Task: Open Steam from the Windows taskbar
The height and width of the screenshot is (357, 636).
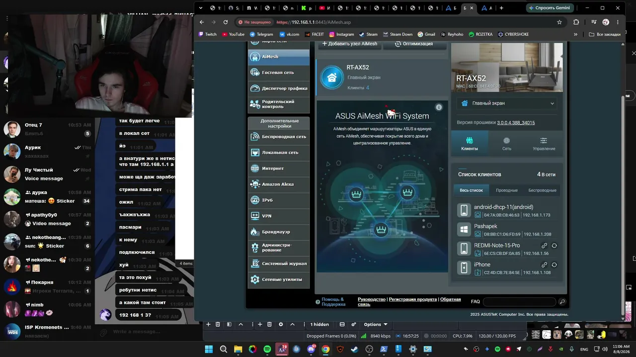Action: (355, 349)
